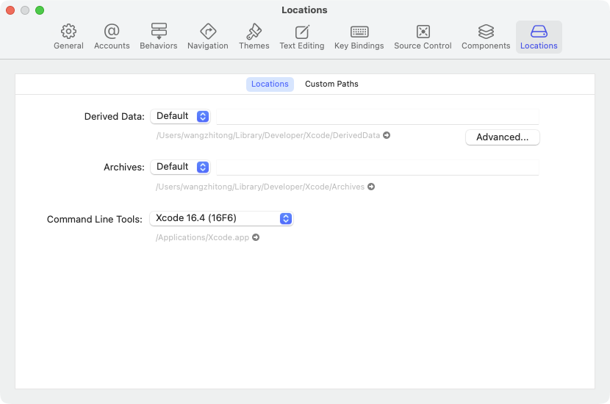Open the Archives location dropdown
The width and height of the screenshot is (610, 404).
point(181,167)
